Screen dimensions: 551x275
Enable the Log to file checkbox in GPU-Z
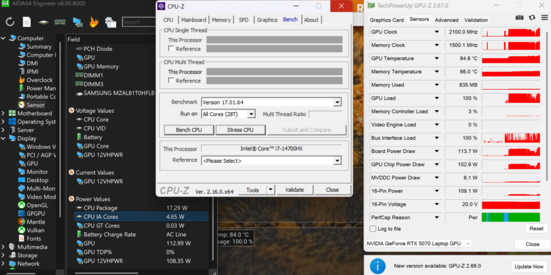373,229
